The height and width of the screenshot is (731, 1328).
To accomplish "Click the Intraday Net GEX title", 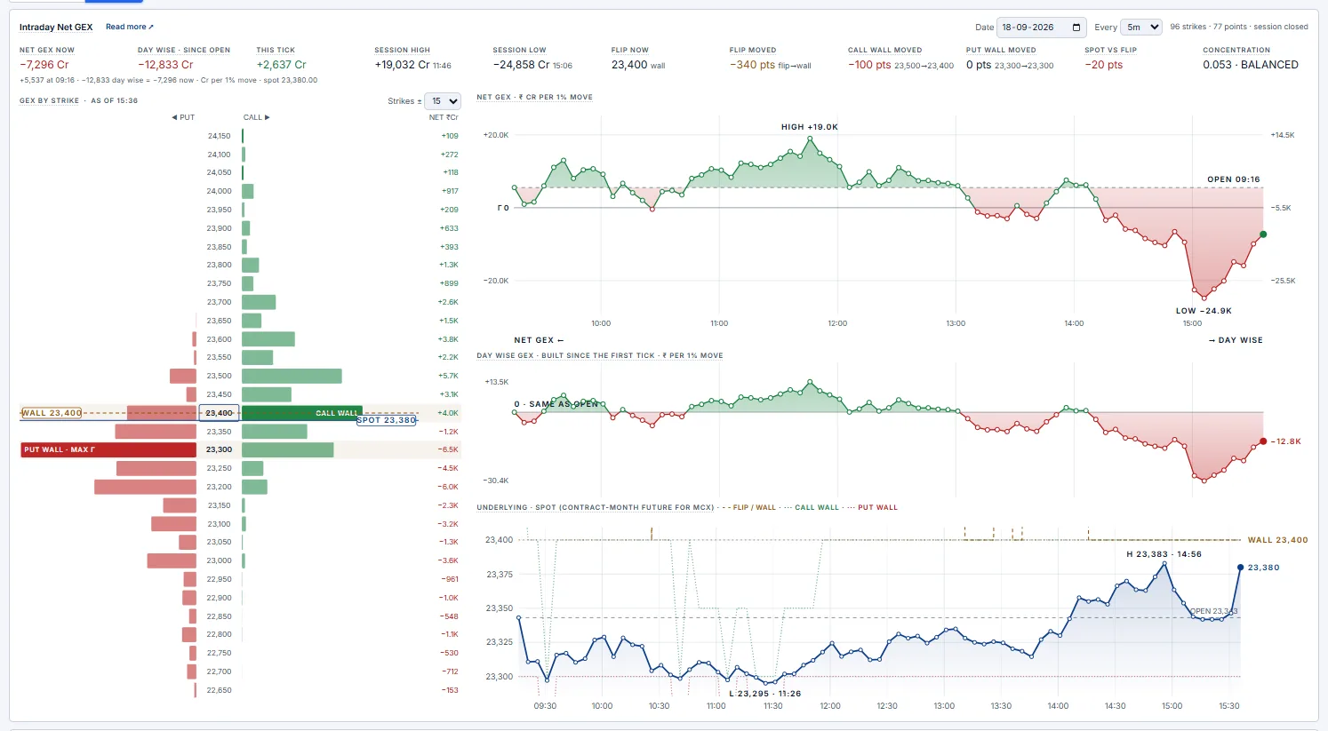I will pos(56,27).
